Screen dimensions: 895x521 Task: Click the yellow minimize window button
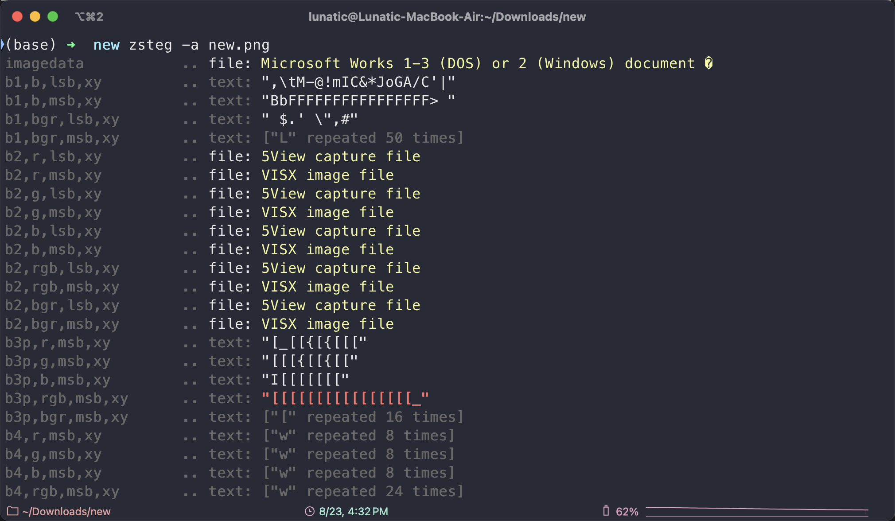tap(35, 16)
